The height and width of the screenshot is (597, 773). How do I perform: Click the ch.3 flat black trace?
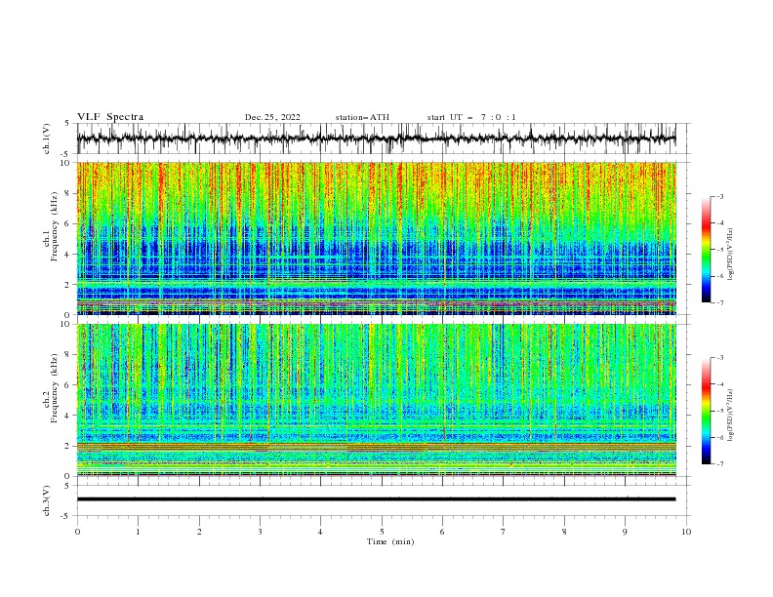coord(376,499)
